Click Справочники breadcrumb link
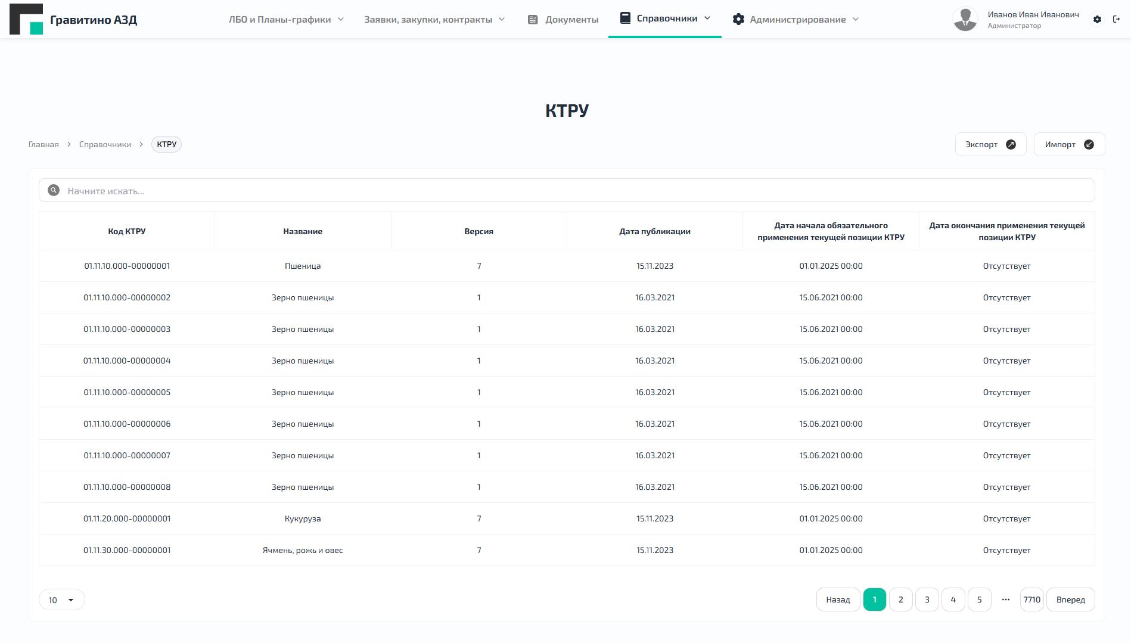This screenshot has width=1131, height=643. tap(105, 144)
